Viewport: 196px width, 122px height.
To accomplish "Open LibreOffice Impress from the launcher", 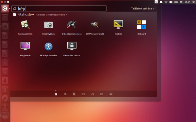I will 5,54.
